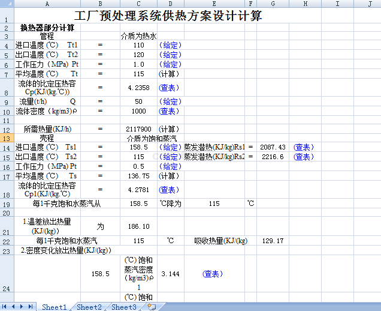
Task: Select the Sheet1 tab
Action: [54, 307]
